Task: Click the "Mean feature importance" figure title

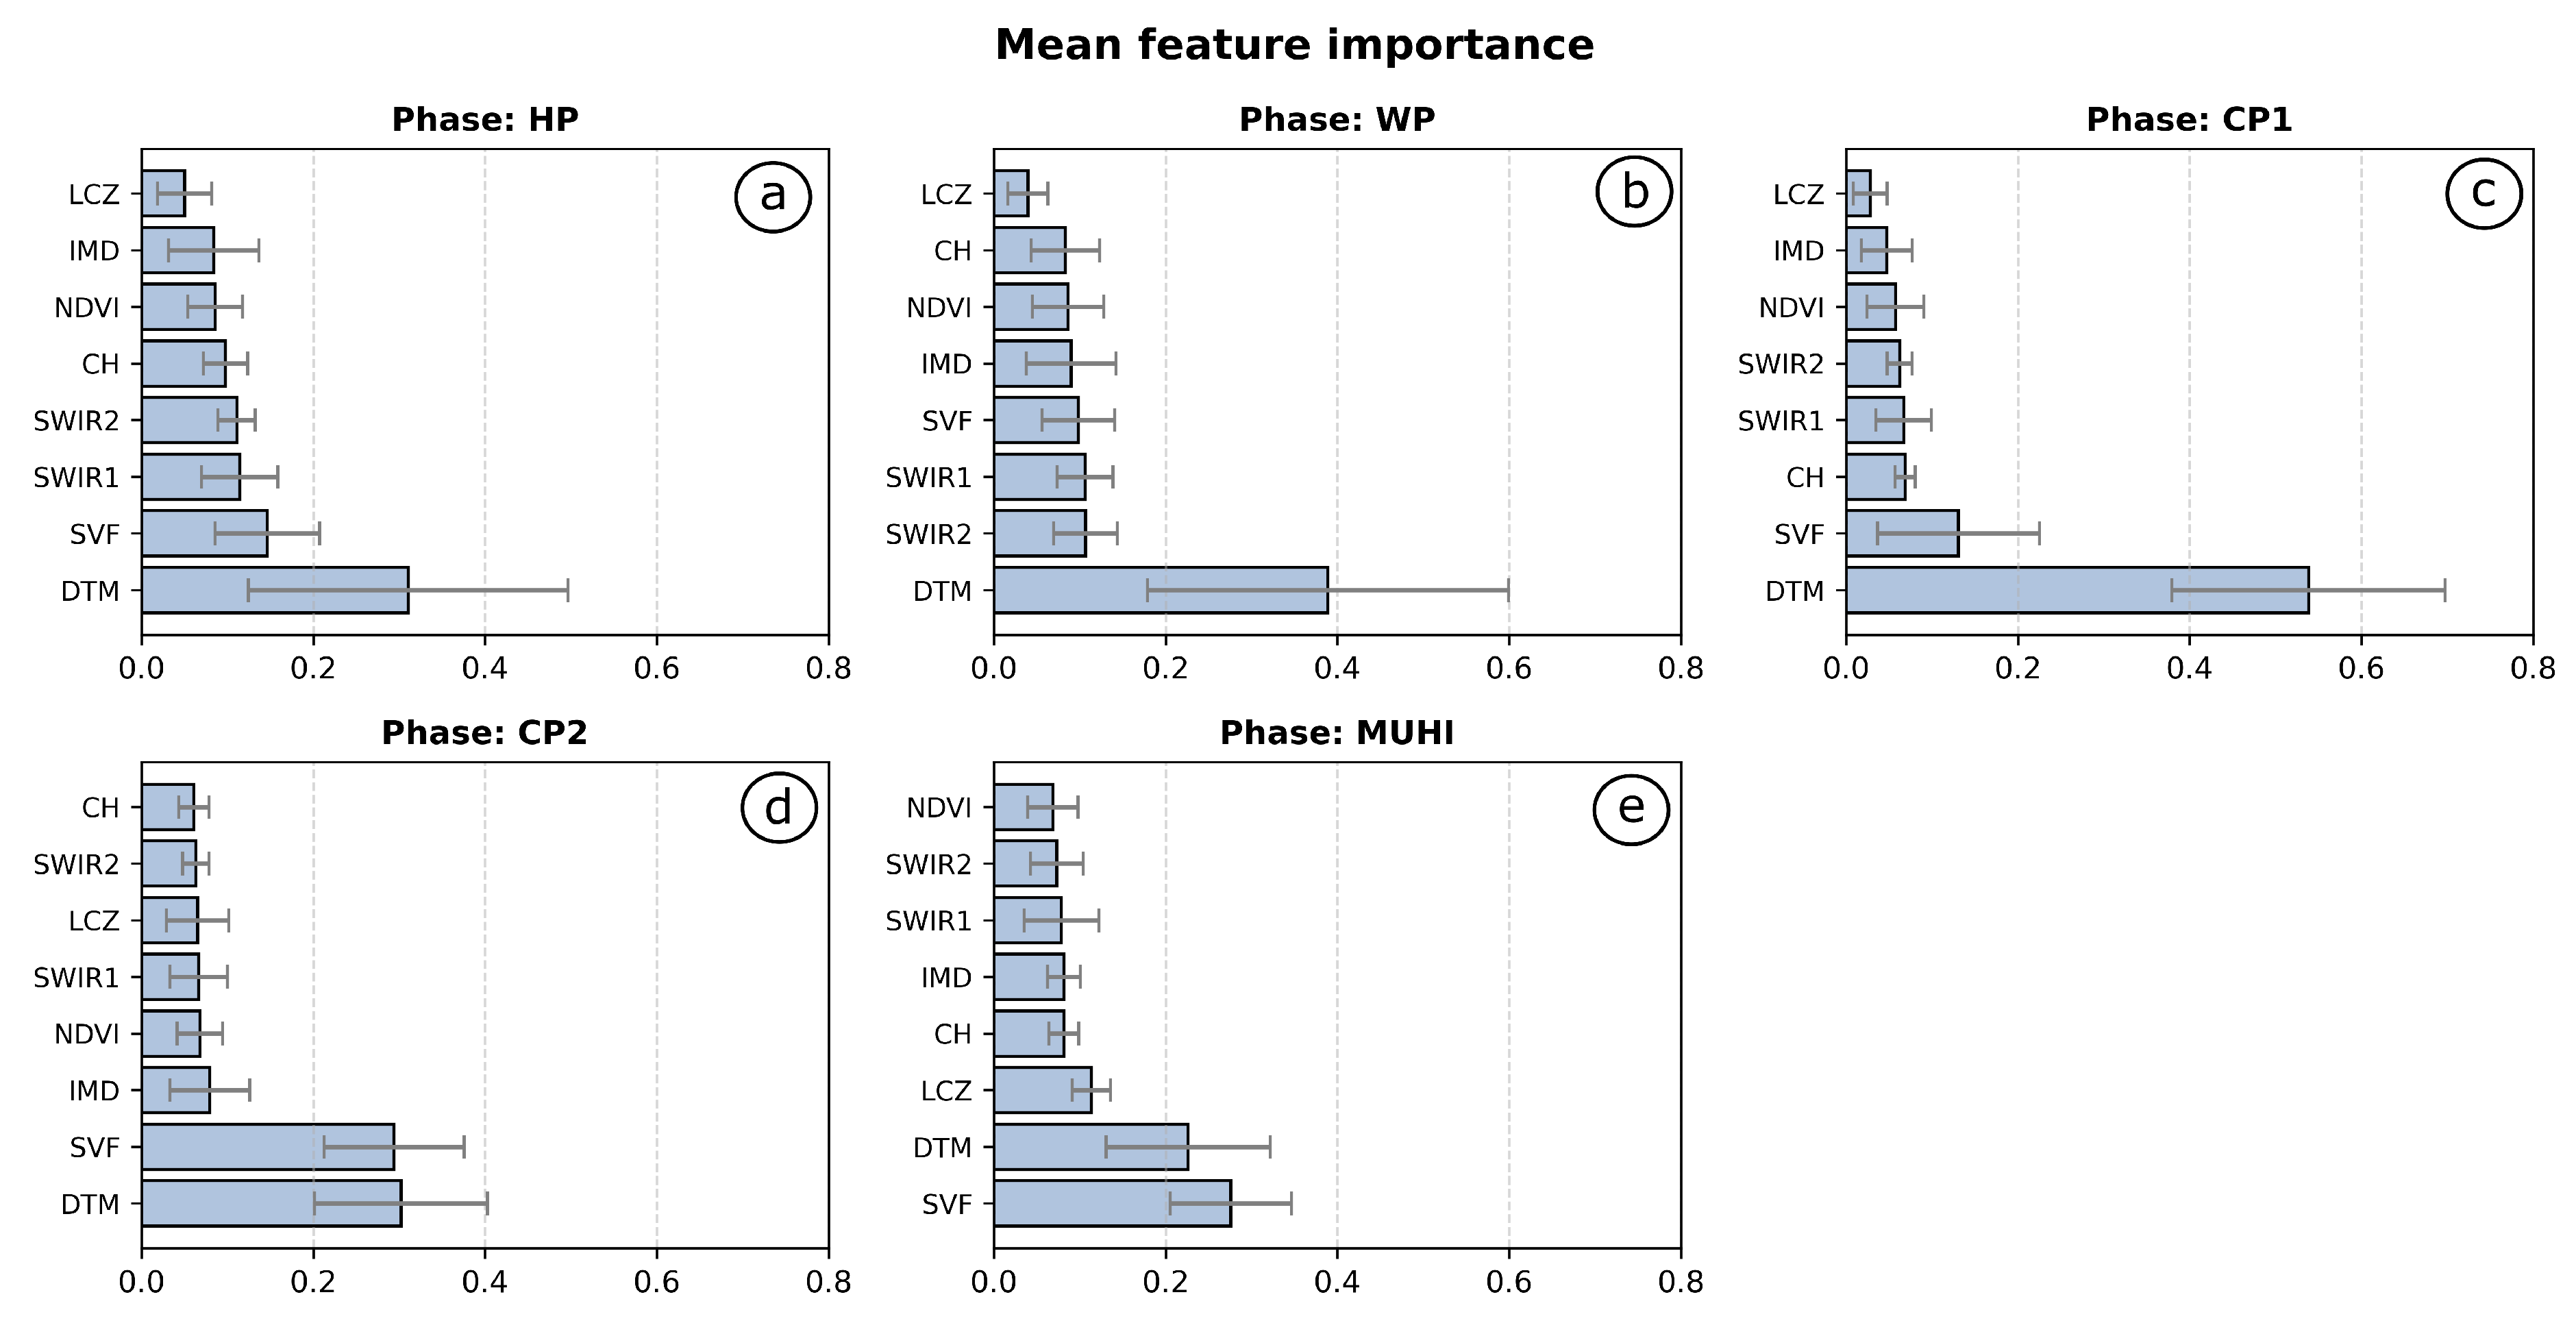Action: (1294, 46)
